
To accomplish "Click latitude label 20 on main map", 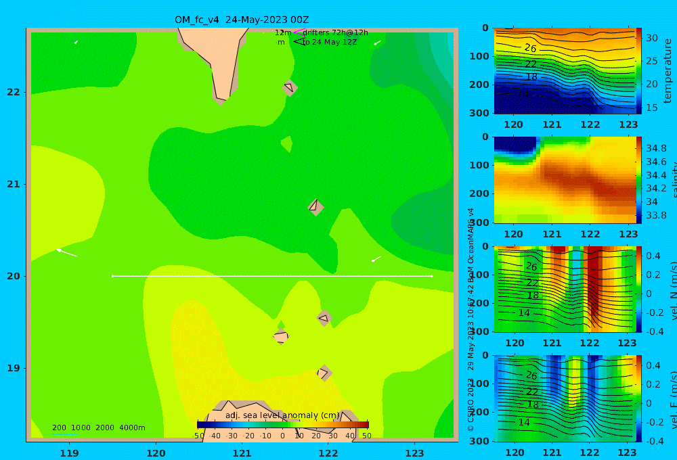I will click(14, 276).
